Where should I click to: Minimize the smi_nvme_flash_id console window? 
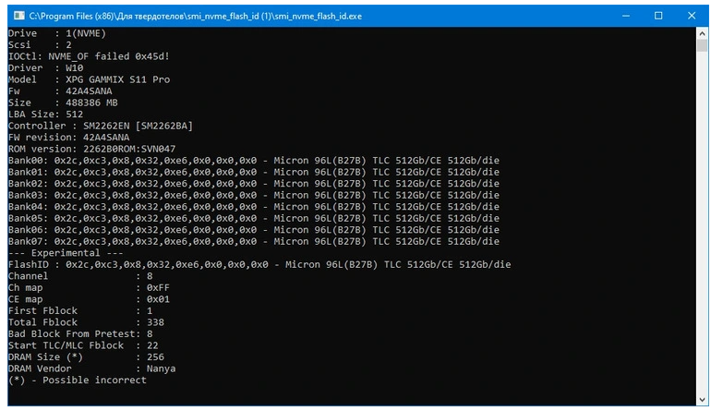[x=626, y=16]
